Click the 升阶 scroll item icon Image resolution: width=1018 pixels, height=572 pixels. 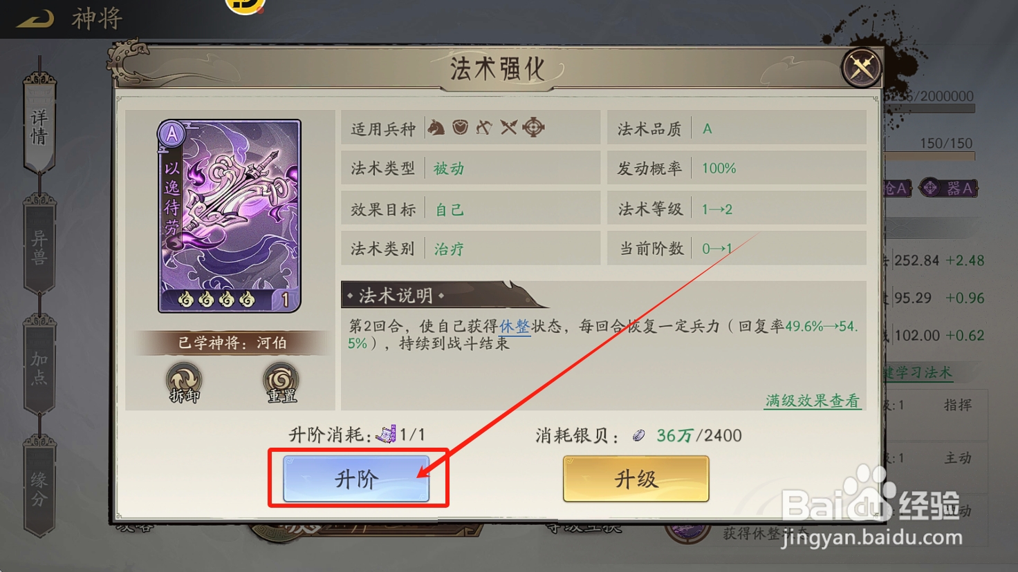pos(386,435)
